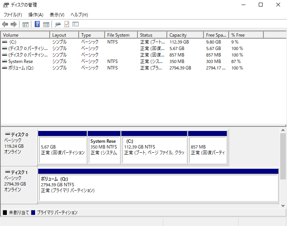Open help via blue question mark icon
Screen dimensions: 287x226
37,24
